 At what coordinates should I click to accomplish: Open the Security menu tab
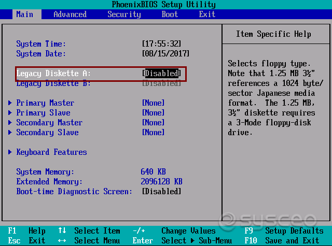[x=124, y=15]
